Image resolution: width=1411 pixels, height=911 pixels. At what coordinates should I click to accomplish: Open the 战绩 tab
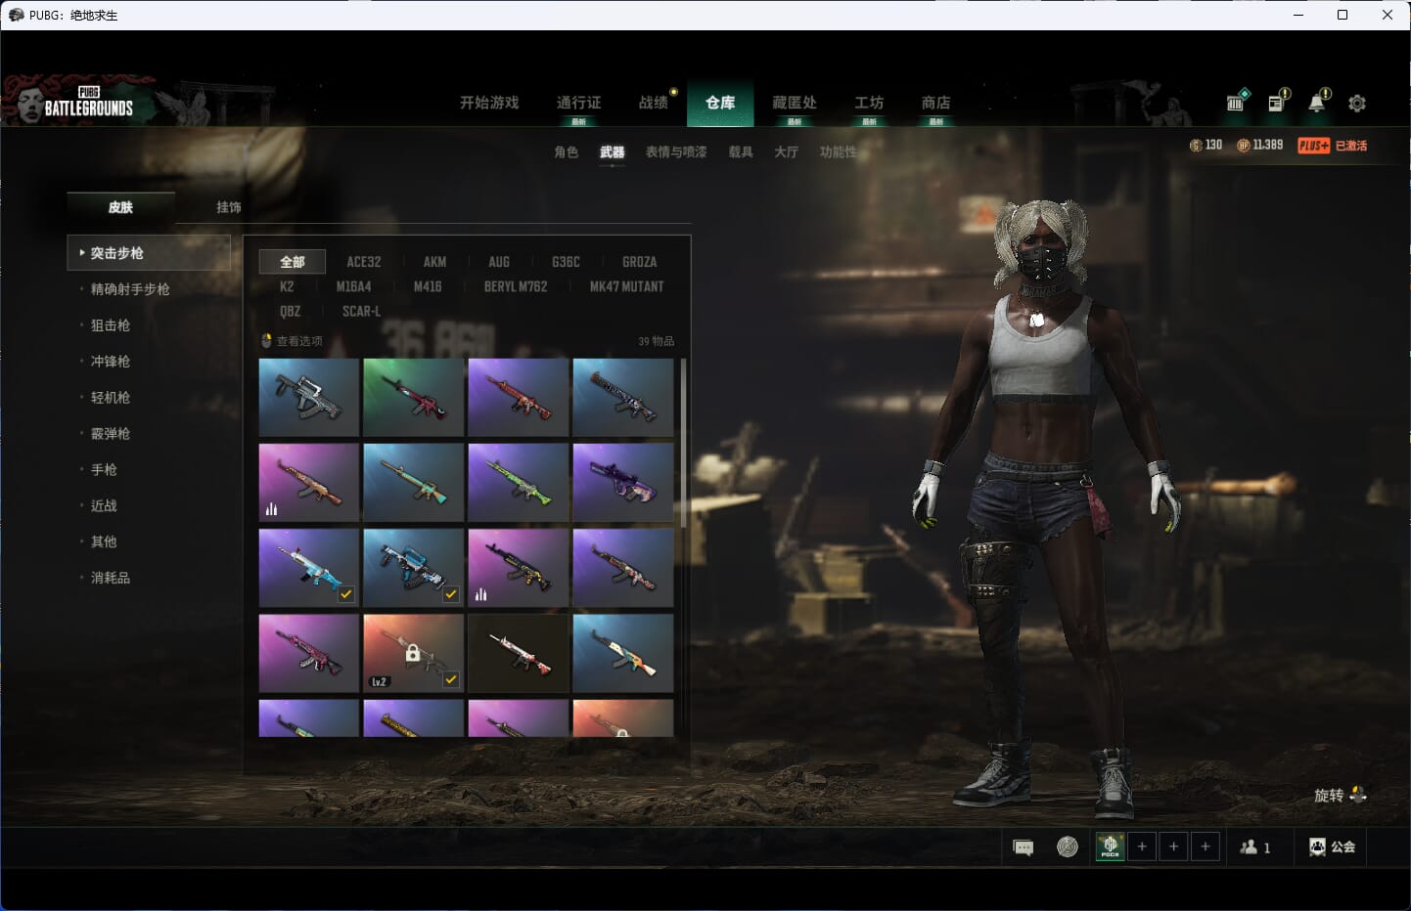point(654,103)
